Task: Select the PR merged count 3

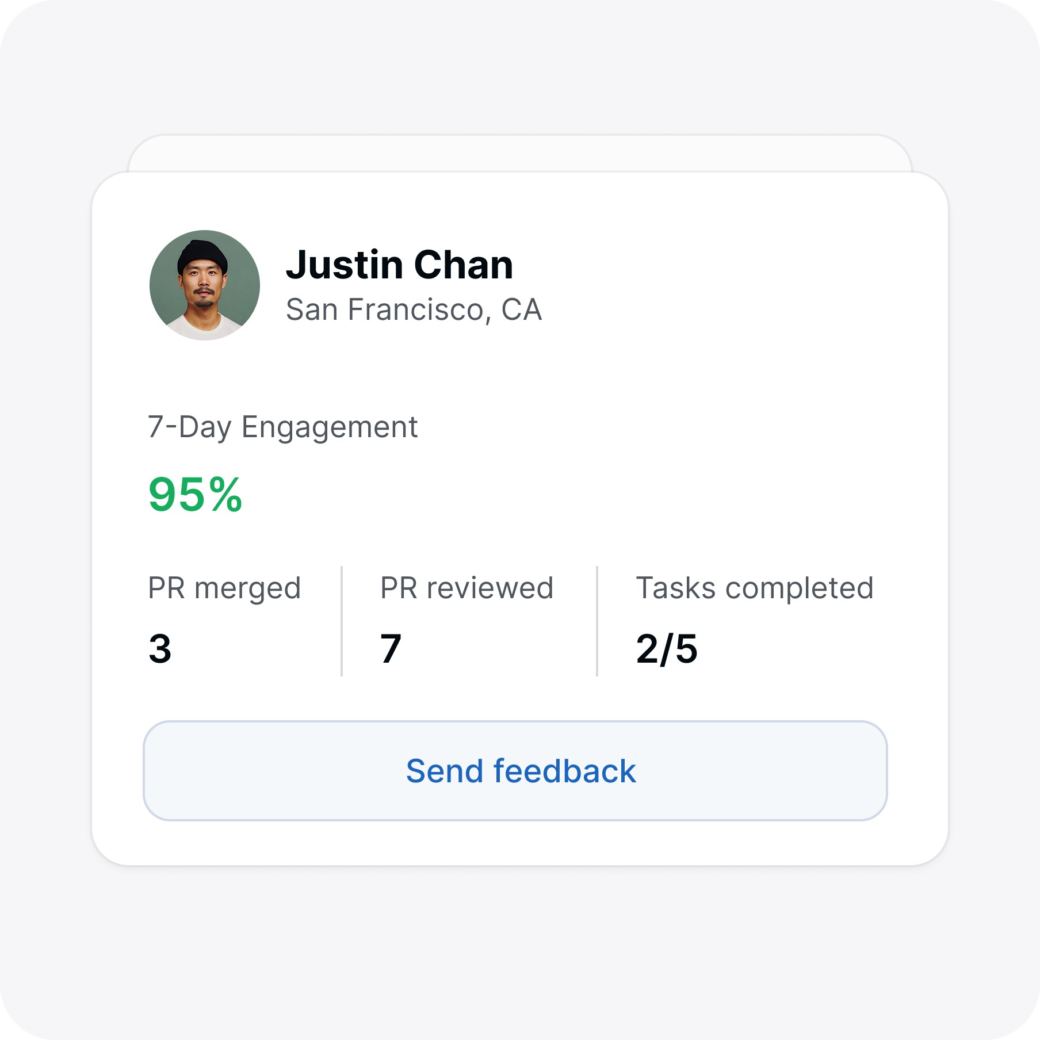Action: [x=160, y=648]
